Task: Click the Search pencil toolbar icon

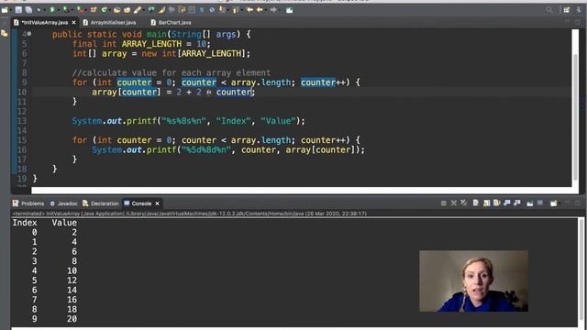Action: pos(138,10)
